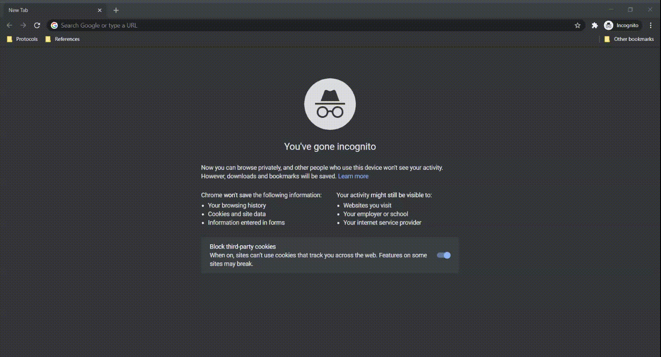
Task: Reload the current page
Action: coord(37,25)
